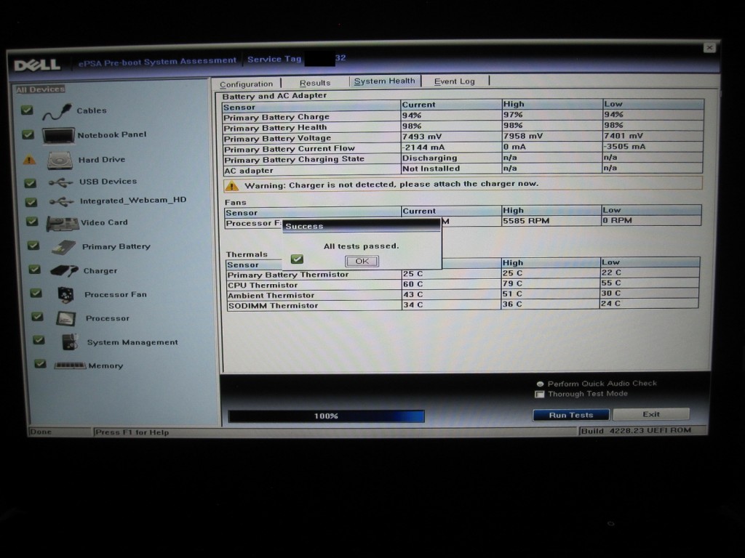
Task: Enable Thorough Test Mode checkbox
Action: tap(540, 395)
